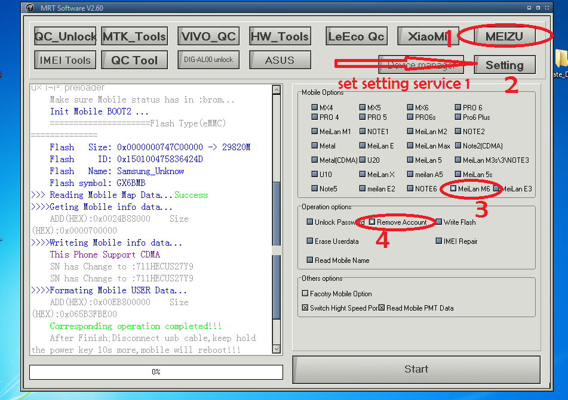Select MeiLan Max option
The image size is (568, 400).
point(410,145)
